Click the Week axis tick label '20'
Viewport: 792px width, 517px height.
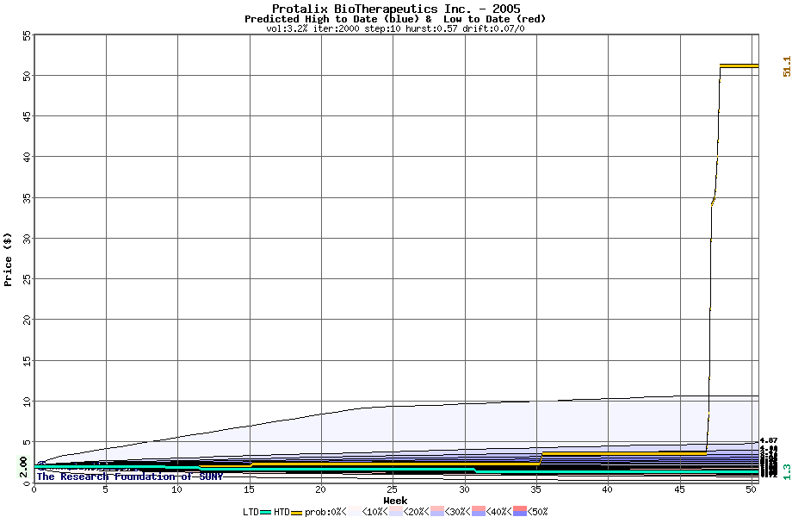tap(321, 489)
